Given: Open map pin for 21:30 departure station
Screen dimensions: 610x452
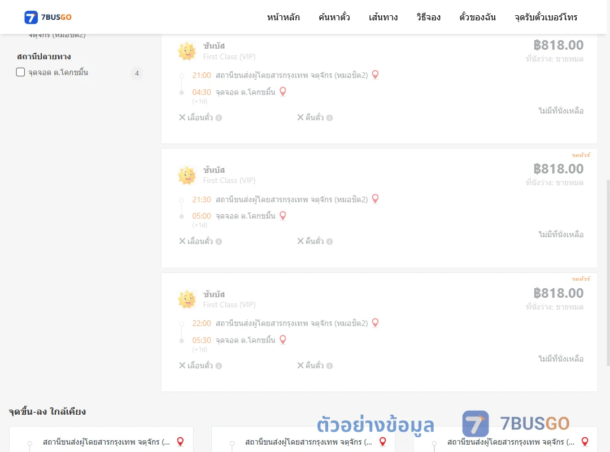Looking at the screenshot, I should pos(375,198).
